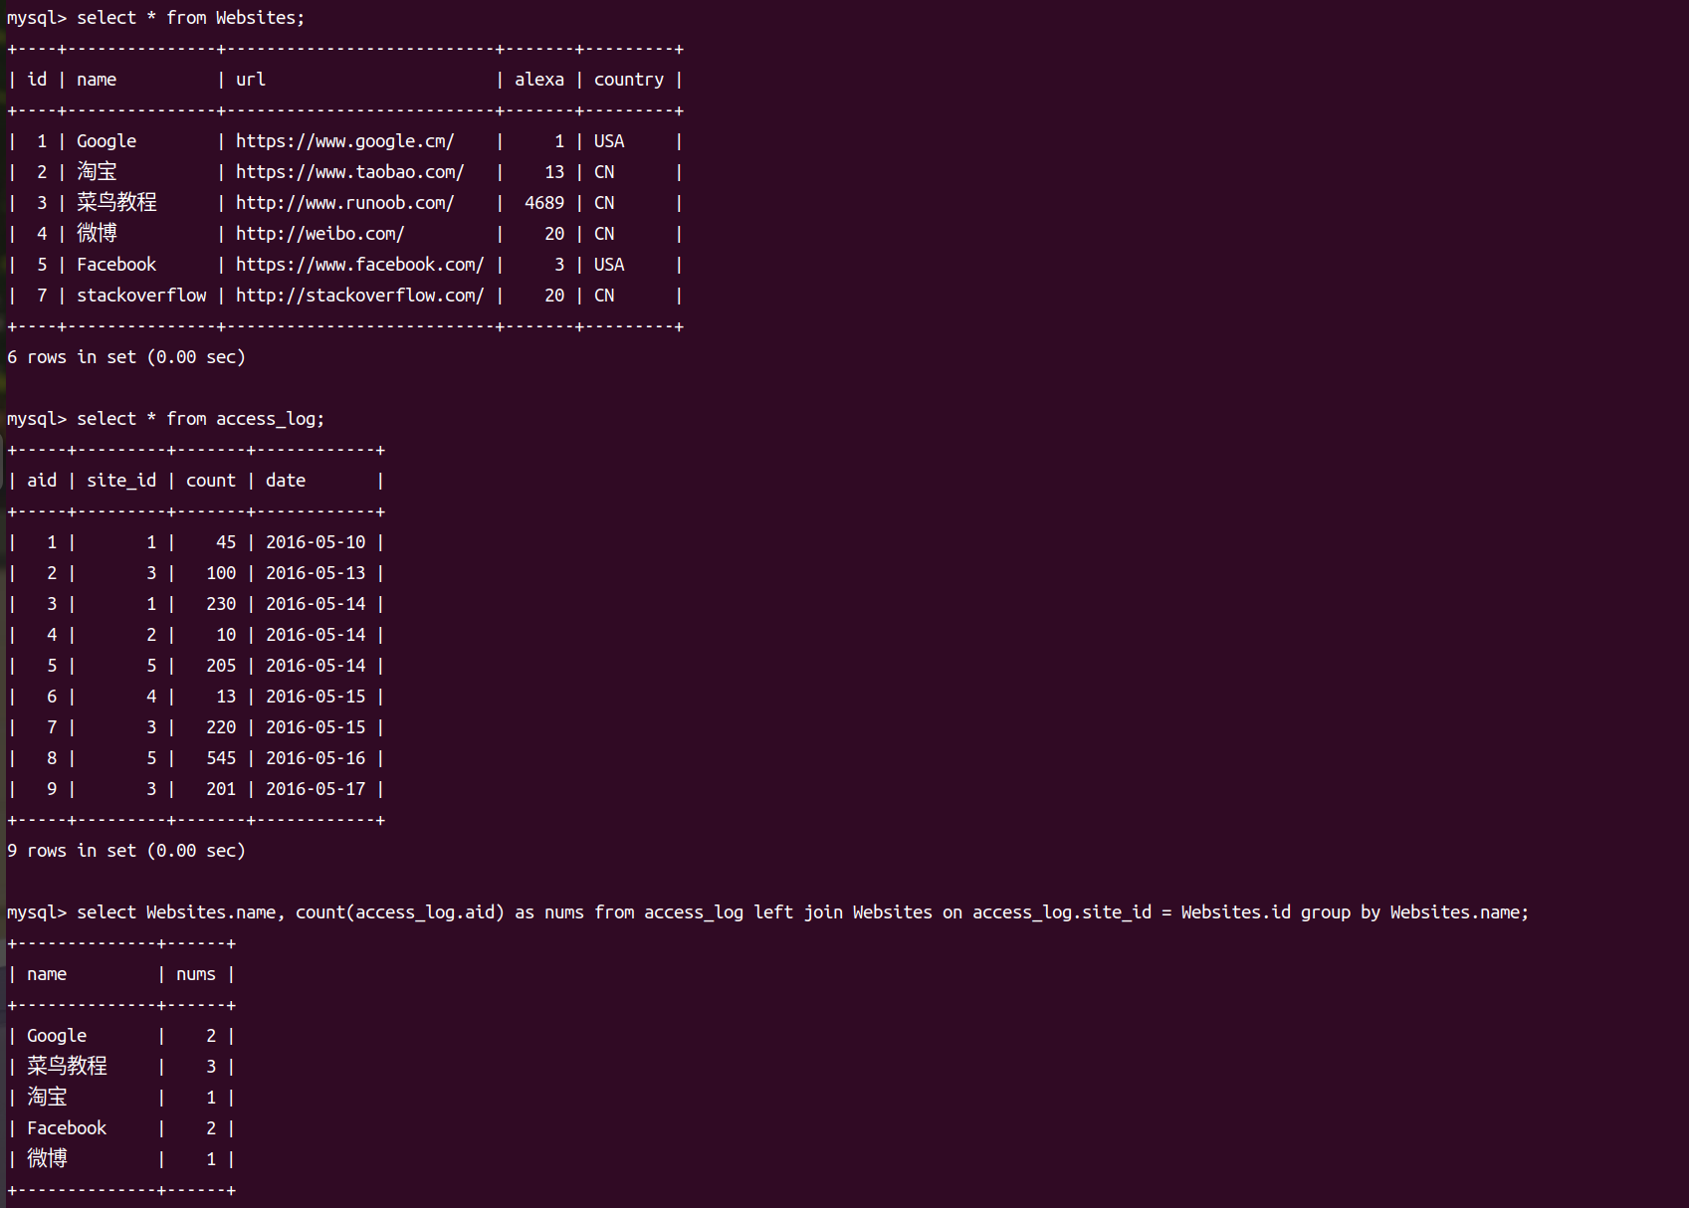Click '6 rows in set (0.00 sec)' line

point(126,357)
